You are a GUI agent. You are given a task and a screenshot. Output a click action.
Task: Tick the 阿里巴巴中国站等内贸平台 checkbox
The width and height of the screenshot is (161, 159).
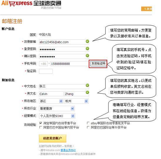point(41,127)
